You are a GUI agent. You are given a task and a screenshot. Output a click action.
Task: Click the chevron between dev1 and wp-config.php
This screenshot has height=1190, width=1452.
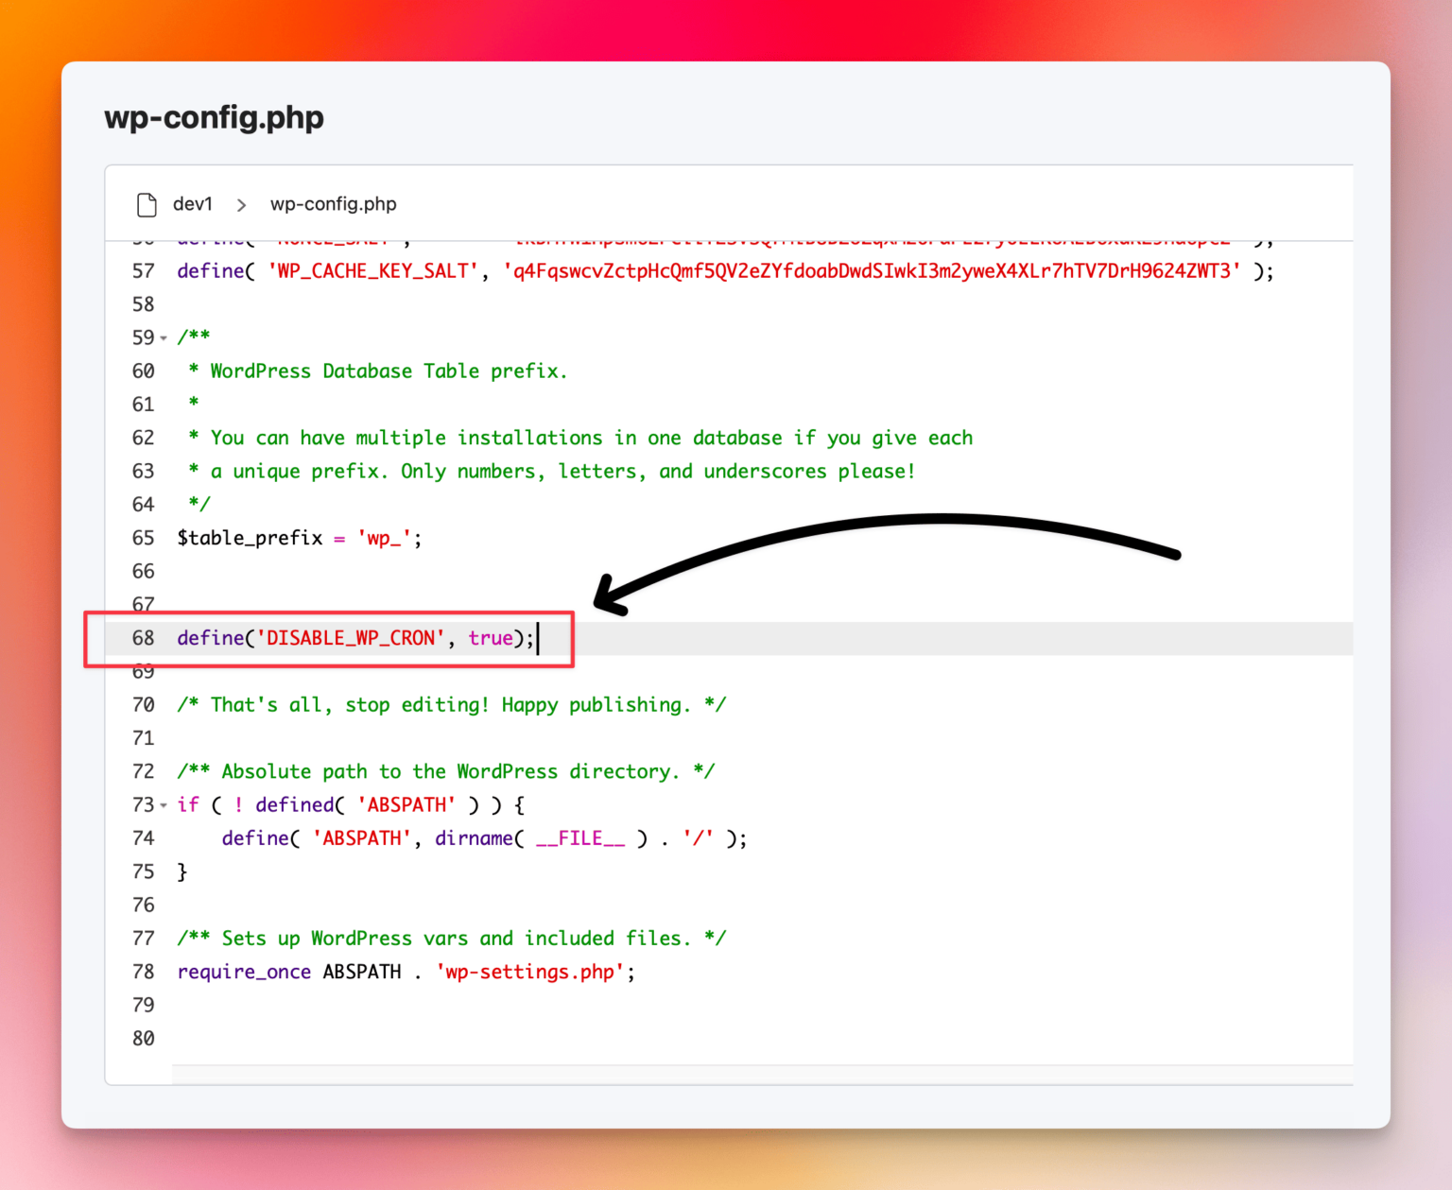(242, 204)
